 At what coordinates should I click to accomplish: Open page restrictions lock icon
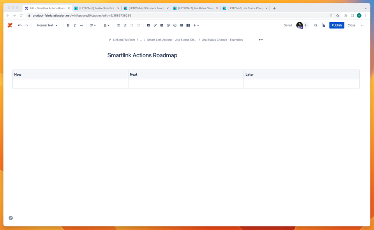click(323, 25)
